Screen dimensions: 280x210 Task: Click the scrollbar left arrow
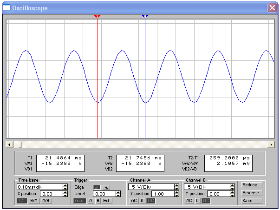(9, 144)
